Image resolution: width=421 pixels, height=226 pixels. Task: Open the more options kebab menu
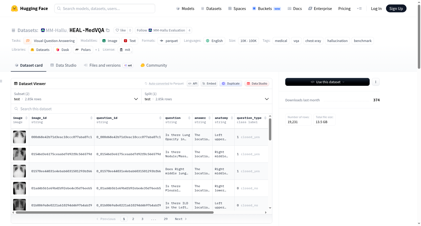pyautogui.click(x=375, y=82)
